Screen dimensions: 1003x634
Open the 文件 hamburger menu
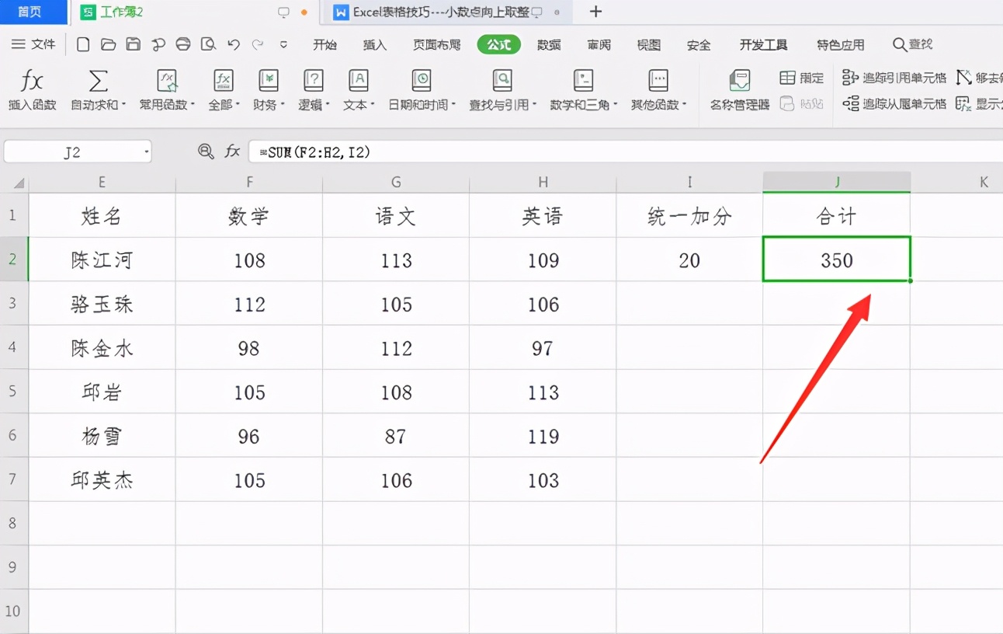tap(33, 44)
